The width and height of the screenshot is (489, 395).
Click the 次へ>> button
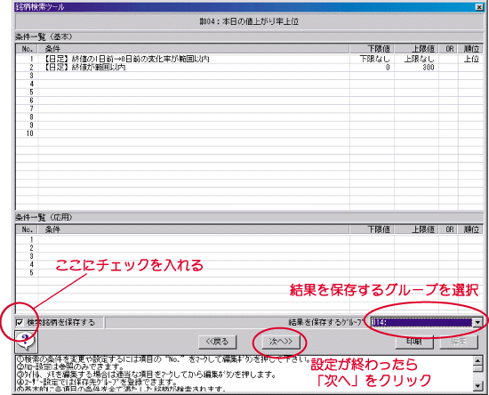coord(280,342)
